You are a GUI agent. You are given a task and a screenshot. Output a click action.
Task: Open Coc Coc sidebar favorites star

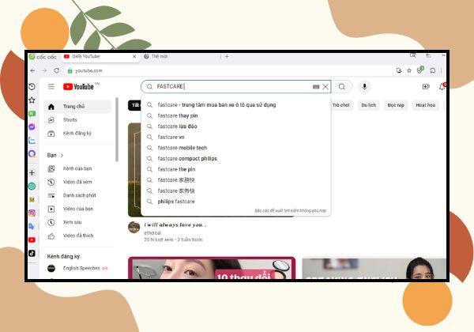32,100
